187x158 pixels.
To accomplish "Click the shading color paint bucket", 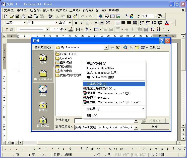I will click(x=86, y=29).
